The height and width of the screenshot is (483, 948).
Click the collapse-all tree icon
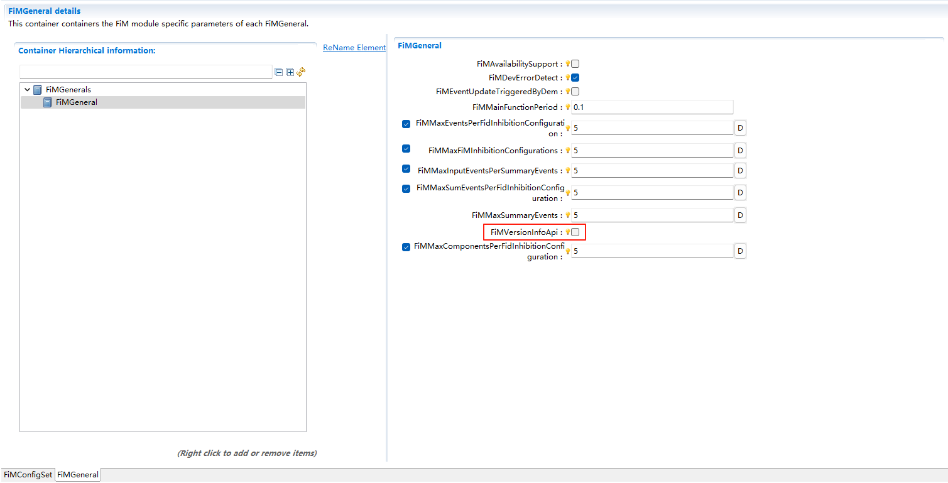click(x=278, y=72)
